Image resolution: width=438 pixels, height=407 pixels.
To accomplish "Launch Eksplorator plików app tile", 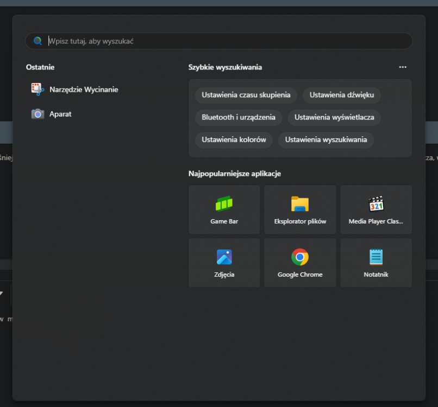I will pyautogui.click(x=300, y=209).
